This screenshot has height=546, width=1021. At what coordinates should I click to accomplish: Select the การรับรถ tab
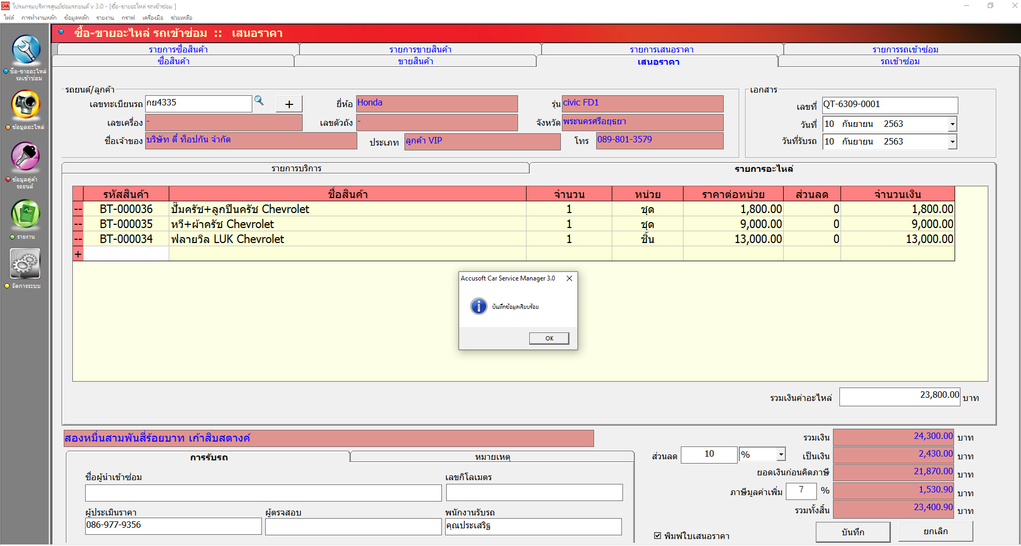click(209, 457)
